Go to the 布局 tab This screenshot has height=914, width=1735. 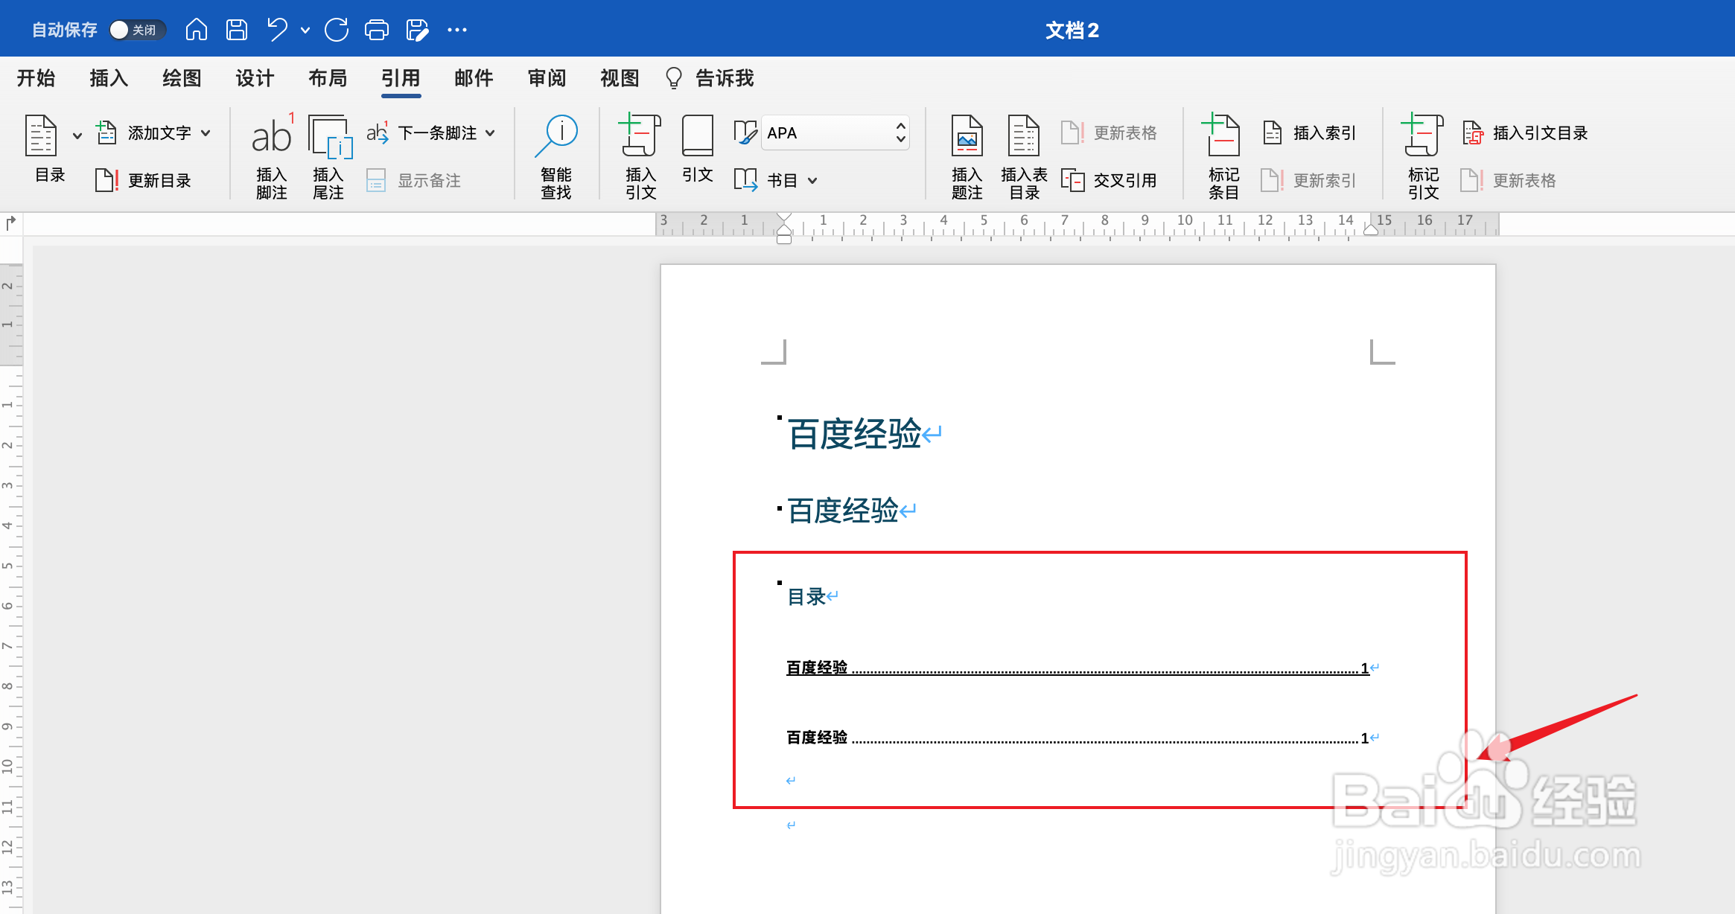click(328, 78)
